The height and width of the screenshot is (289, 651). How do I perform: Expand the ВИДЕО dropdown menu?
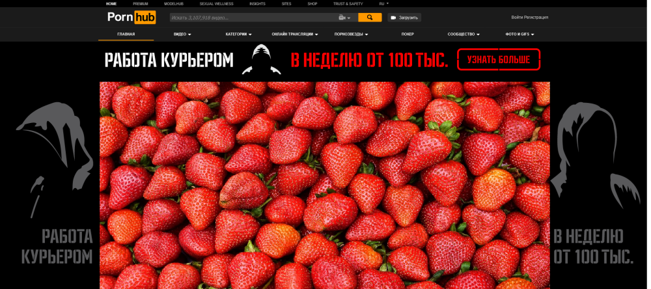[x=182, y=34]
